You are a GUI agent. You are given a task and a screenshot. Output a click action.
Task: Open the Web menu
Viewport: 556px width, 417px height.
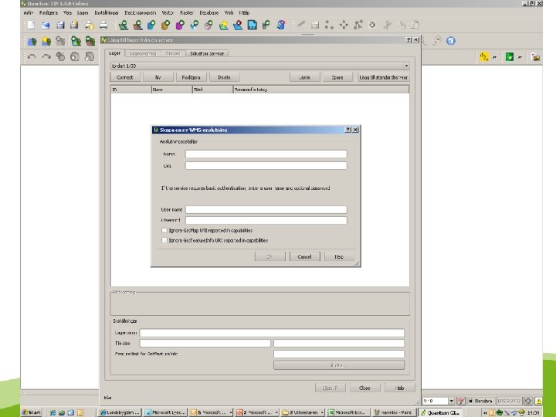point(229,13)
